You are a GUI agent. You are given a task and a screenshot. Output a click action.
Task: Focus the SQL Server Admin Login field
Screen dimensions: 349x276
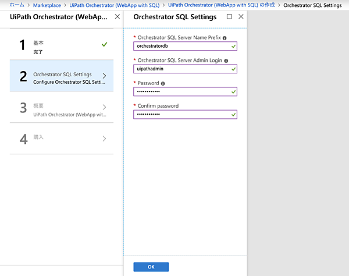coord(181,69)
